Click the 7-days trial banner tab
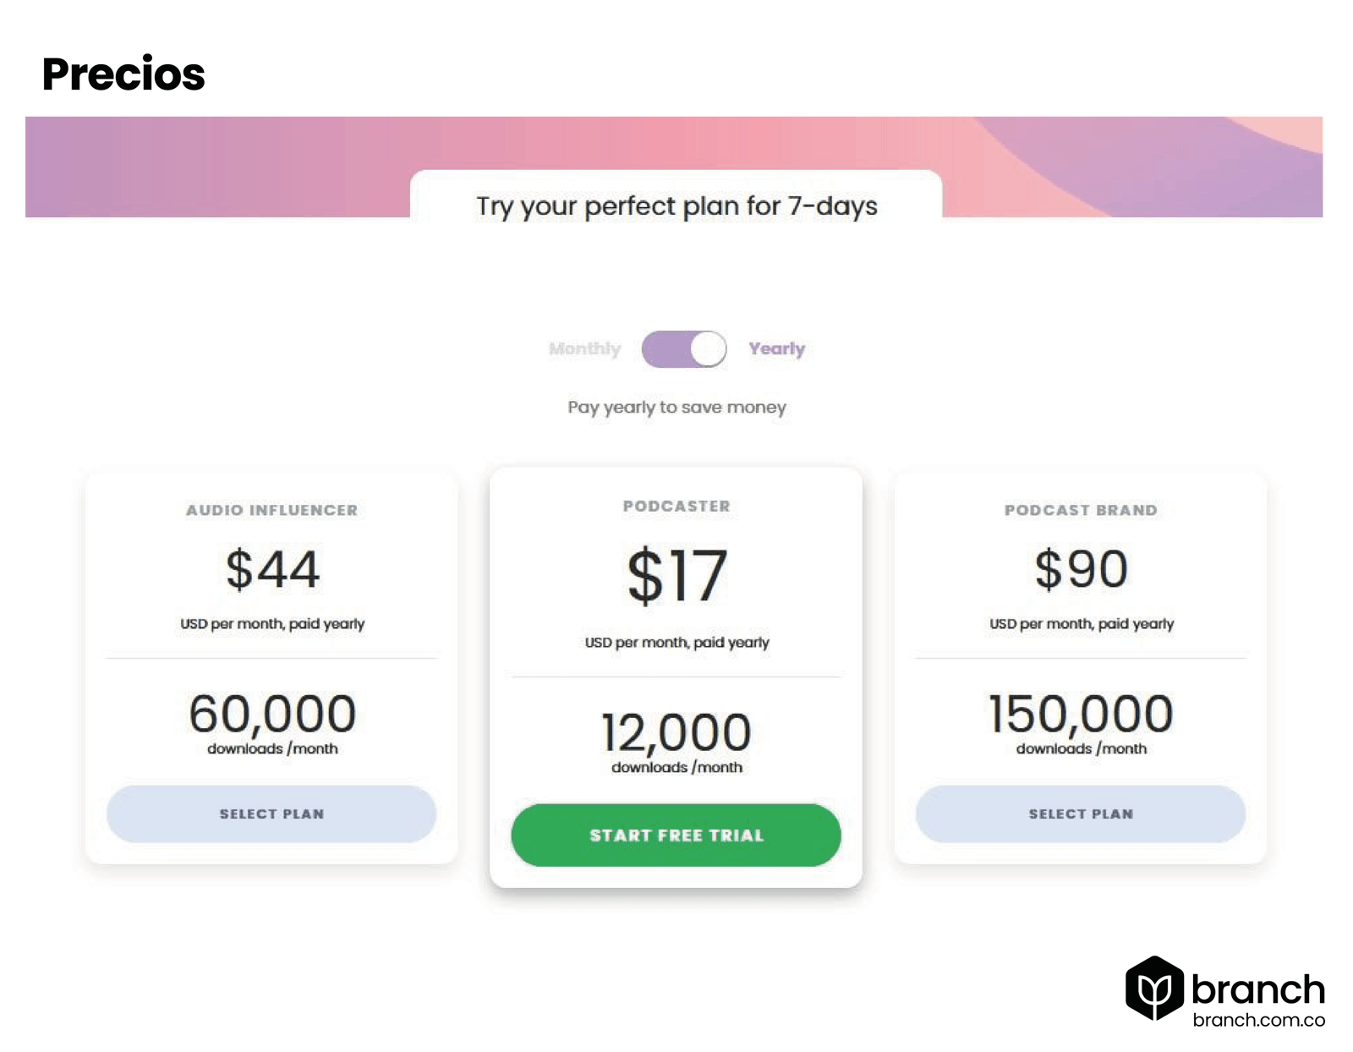1353x1052 pixels. 676,205
